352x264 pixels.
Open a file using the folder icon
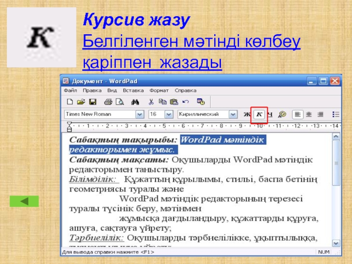click(81, 102)
